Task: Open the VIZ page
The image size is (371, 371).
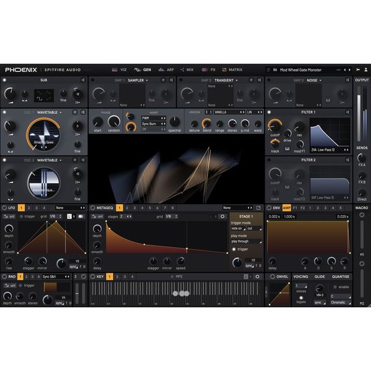Action: coord(119,70)
